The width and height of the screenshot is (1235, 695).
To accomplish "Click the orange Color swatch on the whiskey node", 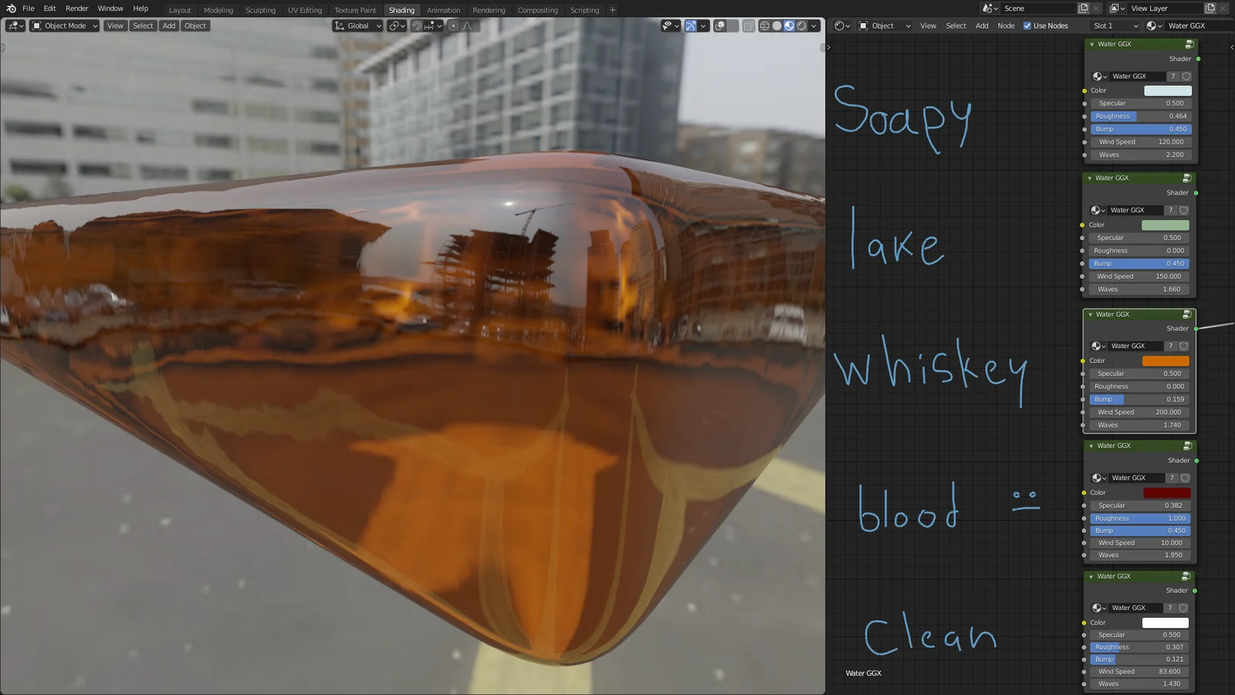I will 1166,361.
